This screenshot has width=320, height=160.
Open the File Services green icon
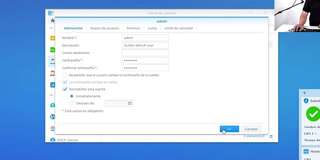coord(52,50)
